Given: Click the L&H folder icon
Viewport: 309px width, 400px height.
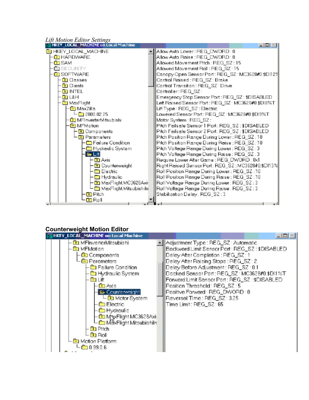Looking at the screenshot, I should coord(65,97).
